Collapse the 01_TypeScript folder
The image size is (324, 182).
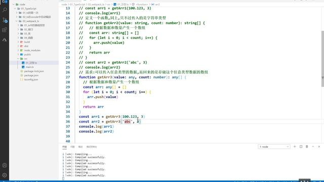point(15,9)
